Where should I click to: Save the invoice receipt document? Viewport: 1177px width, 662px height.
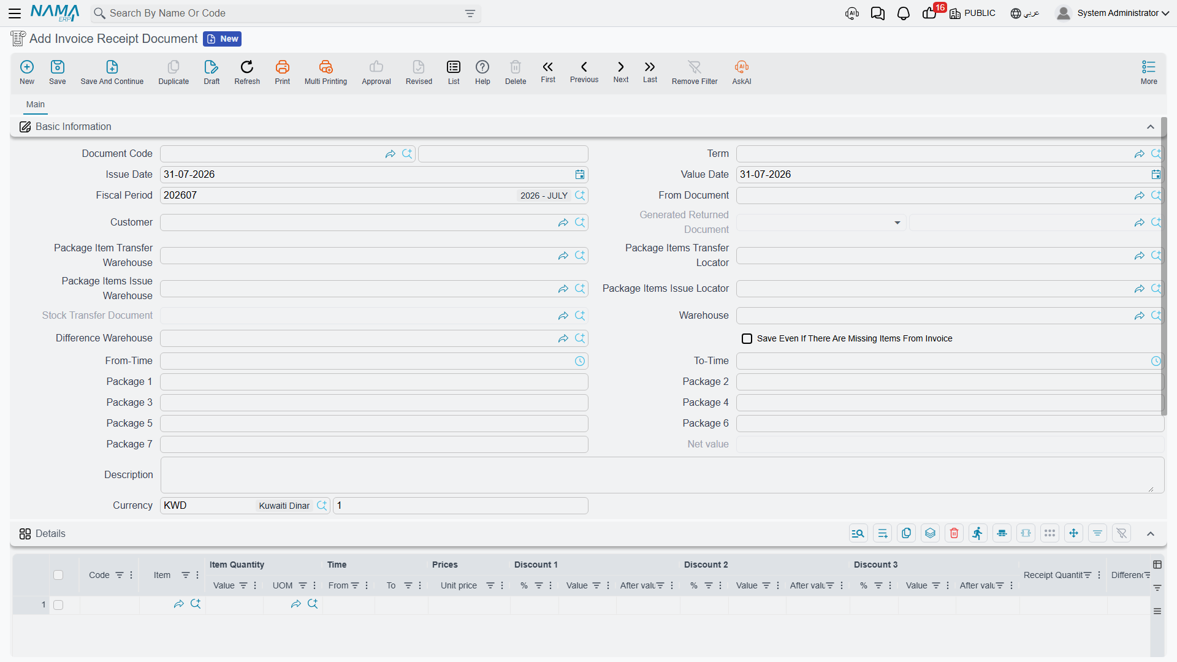coord(58,72)
